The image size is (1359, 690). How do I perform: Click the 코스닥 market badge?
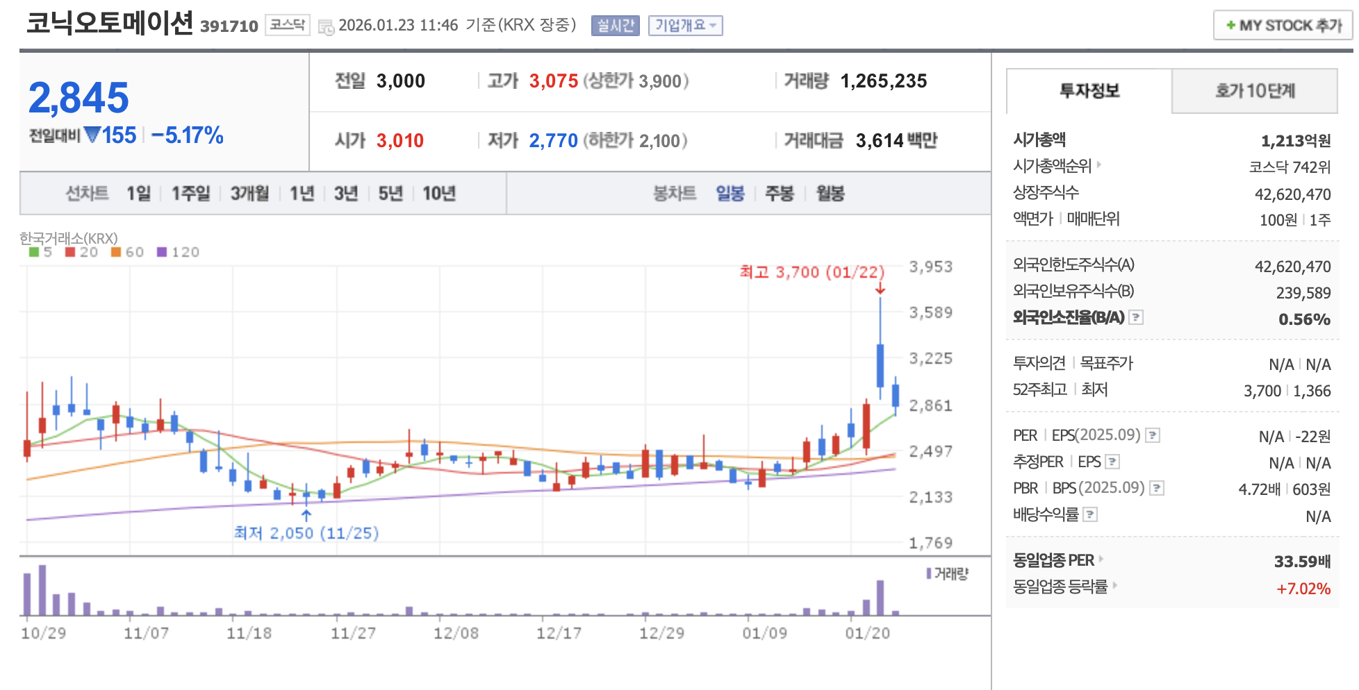[x=288, y=25]
